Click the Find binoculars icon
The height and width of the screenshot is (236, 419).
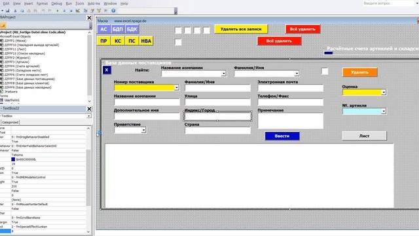35,10
